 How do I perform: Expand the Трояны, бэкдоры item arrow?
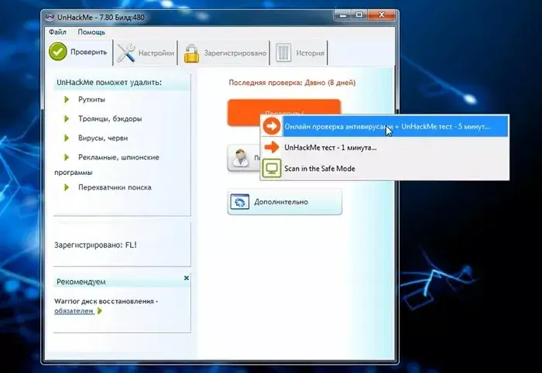pos(68,119)
